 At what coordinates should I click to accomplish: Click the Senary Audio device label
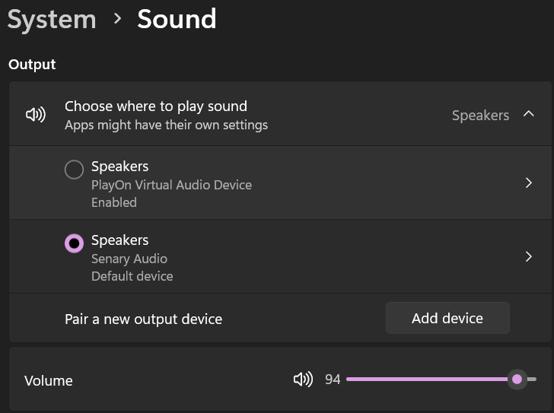pyautogui.click(x=129, y=259)
